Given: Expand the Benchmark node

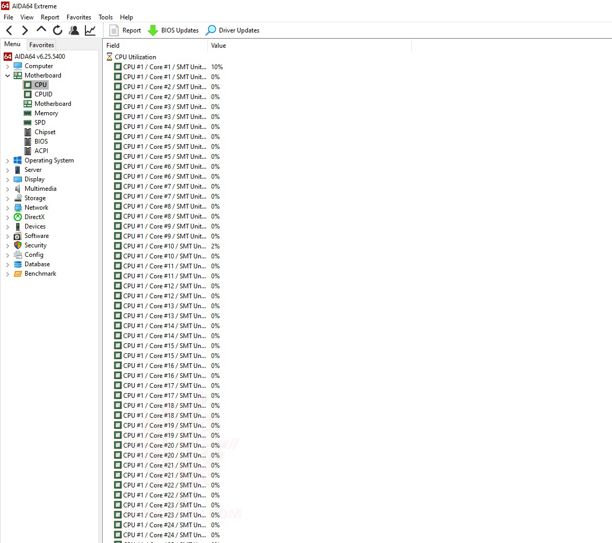Looking at the screenshot, I should pyautogui.click(x=7, y=275).
